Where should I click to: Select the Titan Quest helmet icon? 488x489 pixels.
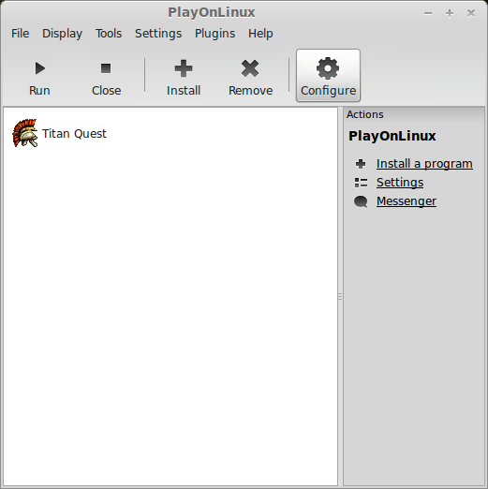pos(25,133)
